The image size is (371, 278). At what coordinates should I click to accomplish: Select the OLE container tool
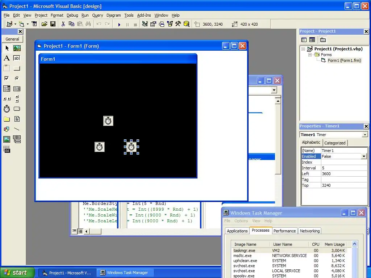tap(7, 149)
